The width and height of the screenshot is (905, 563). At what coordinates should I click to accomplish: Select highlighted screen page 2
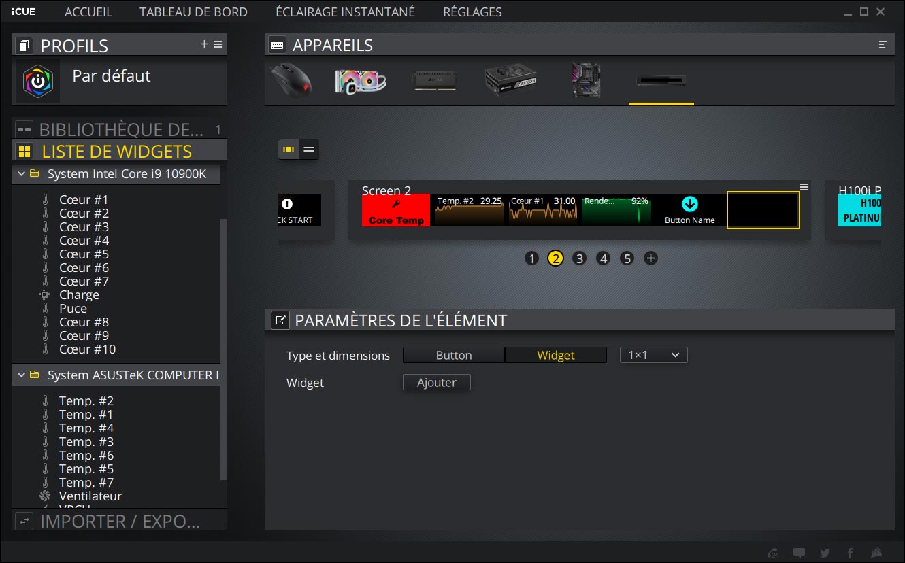(x=556, y=258)
